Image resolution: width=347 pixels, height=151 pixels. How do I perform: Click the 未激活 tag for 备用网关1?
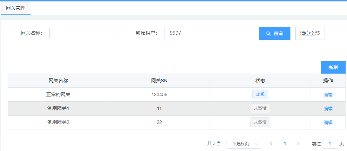(x=260, y=108)
